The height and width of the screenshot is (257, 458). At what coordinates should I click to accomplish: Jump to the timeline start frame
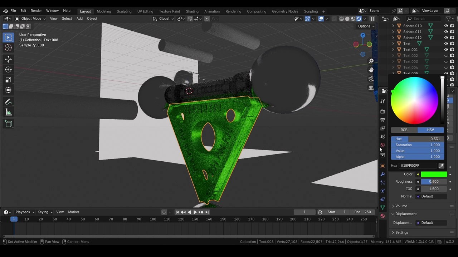click(x=177, y=212)
